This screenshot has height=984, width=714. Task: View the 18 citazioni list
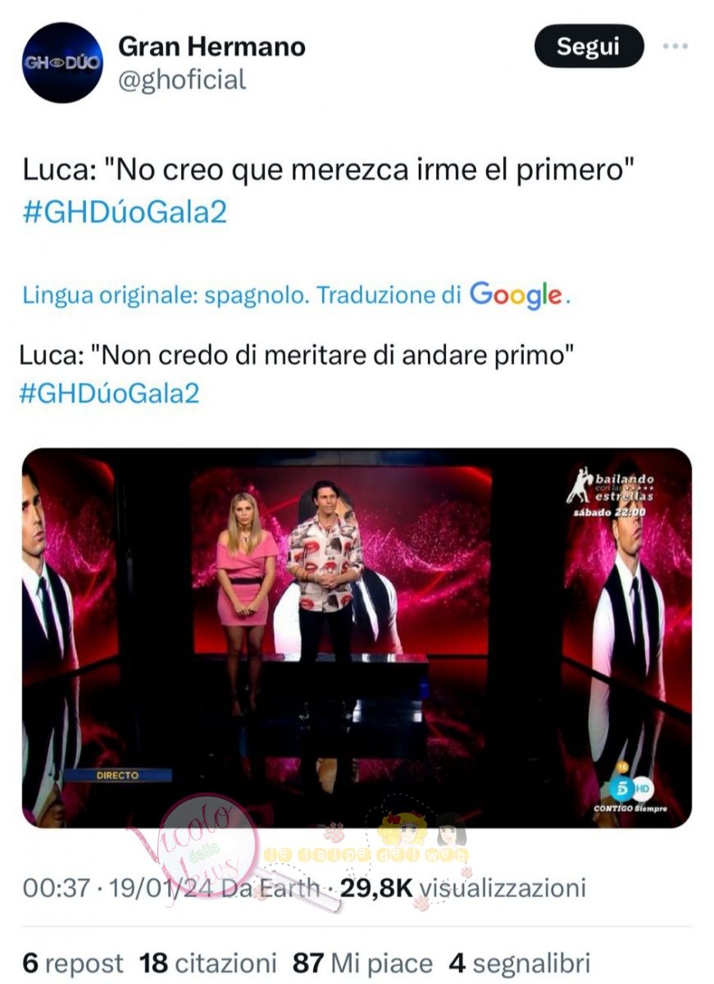point(208,963)
